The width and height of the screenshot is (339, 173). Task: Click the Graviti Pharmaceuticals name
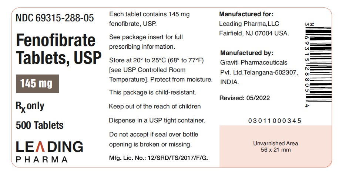point(254,62)
